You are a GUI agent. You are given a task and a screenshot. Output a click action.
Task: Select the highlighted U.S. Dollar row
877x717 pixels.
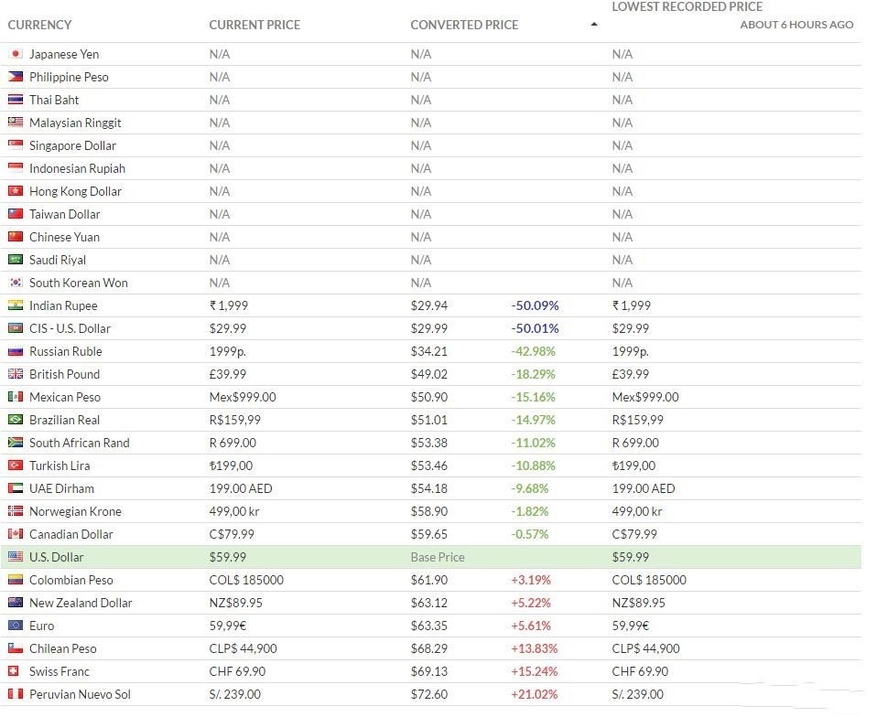430,557
